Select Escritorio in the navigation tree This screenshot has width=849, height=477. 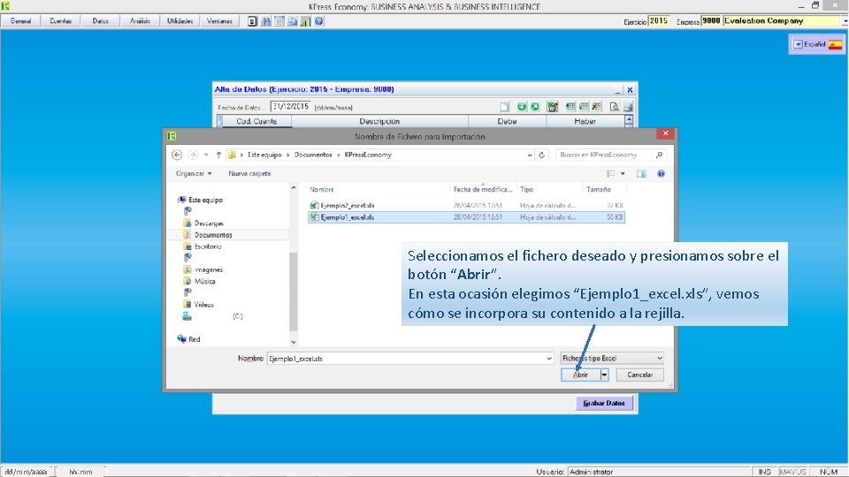(x=207, y=246)
